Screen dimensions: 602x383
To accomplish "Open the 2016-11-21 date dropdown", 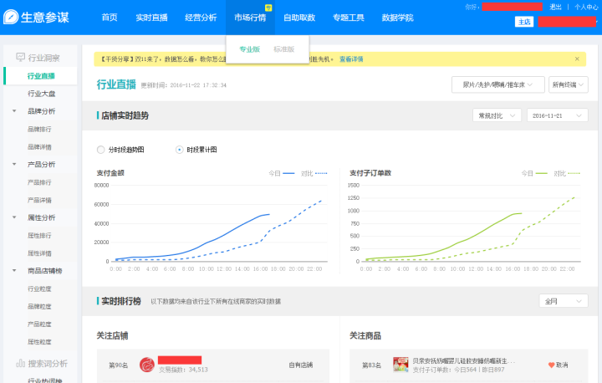I will click(x=557, y=115).
